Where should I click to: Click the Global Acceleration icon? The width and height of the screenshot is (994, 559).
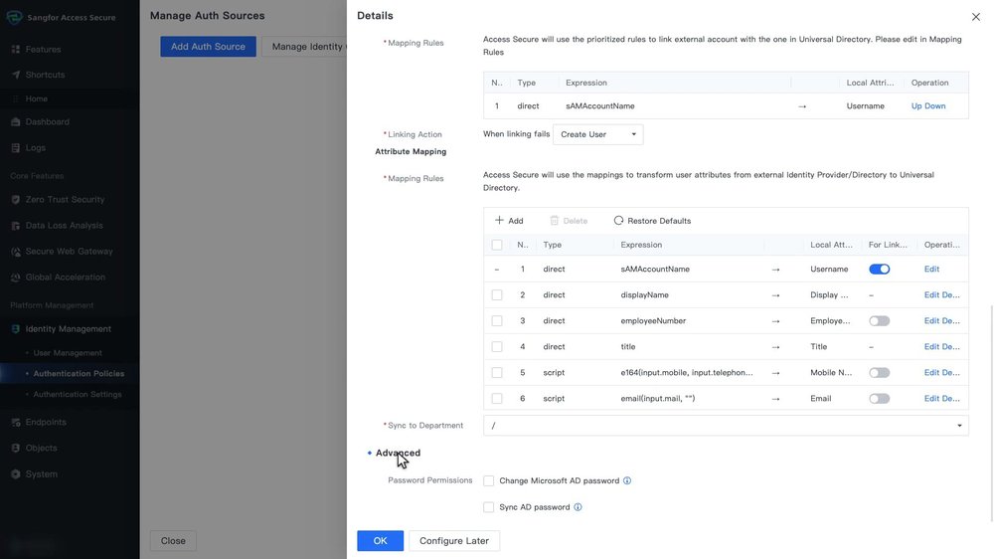pyautogui.click(x=16, y=278)
